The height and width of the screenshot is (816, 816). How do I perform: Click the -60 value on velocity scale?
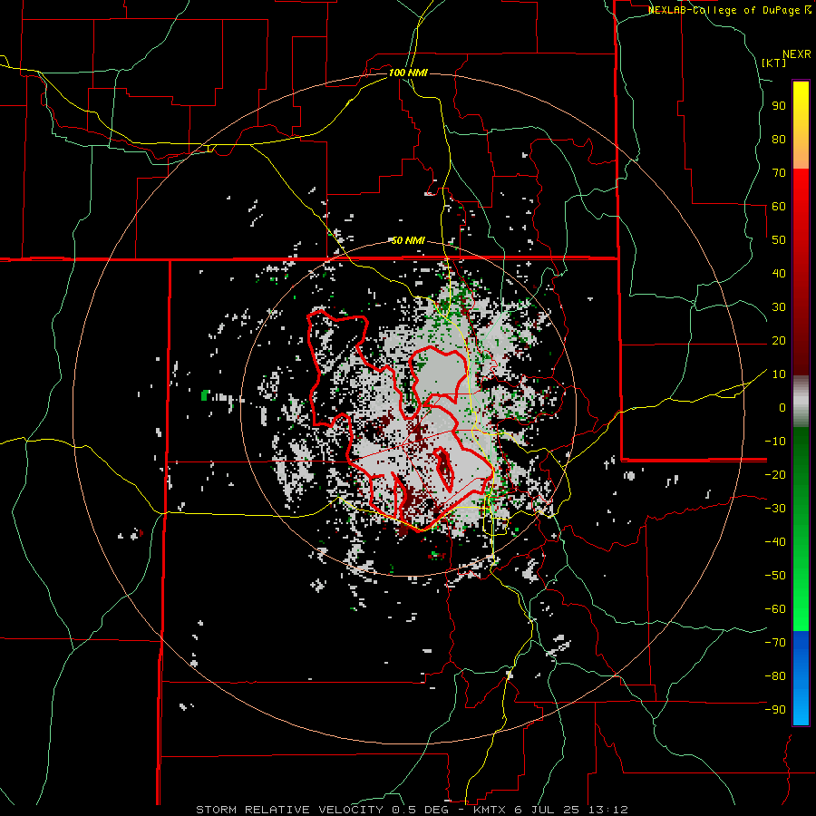[775, 609]
